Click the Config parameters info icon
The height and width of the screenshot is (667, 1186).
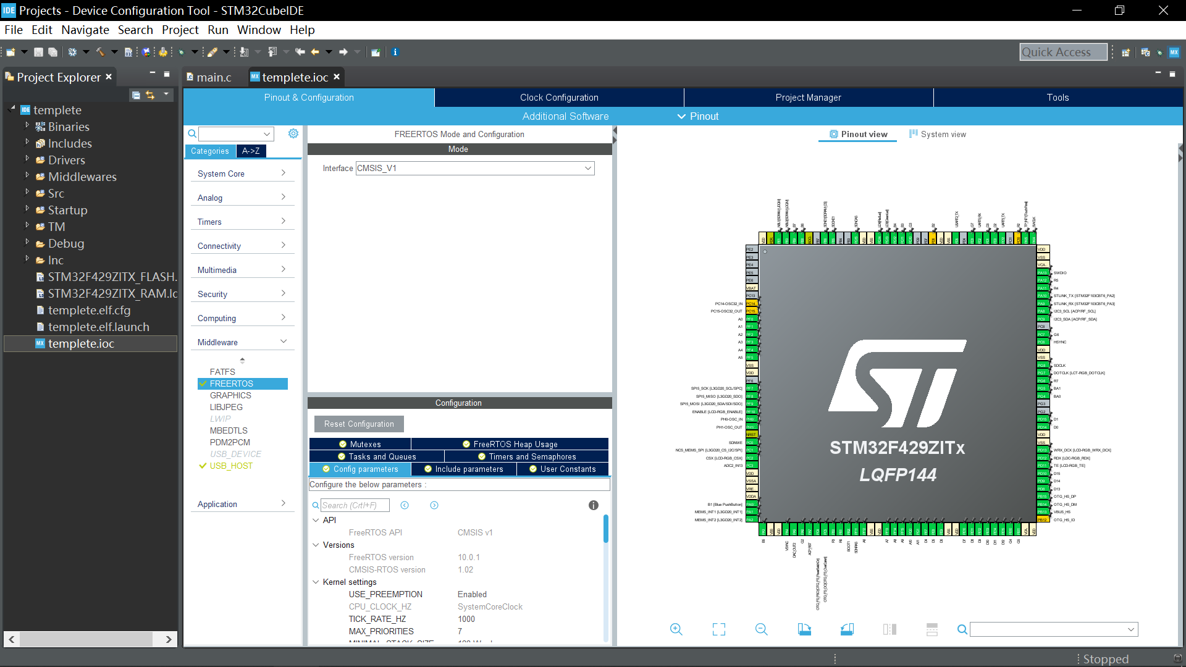[x=593, y=505]
